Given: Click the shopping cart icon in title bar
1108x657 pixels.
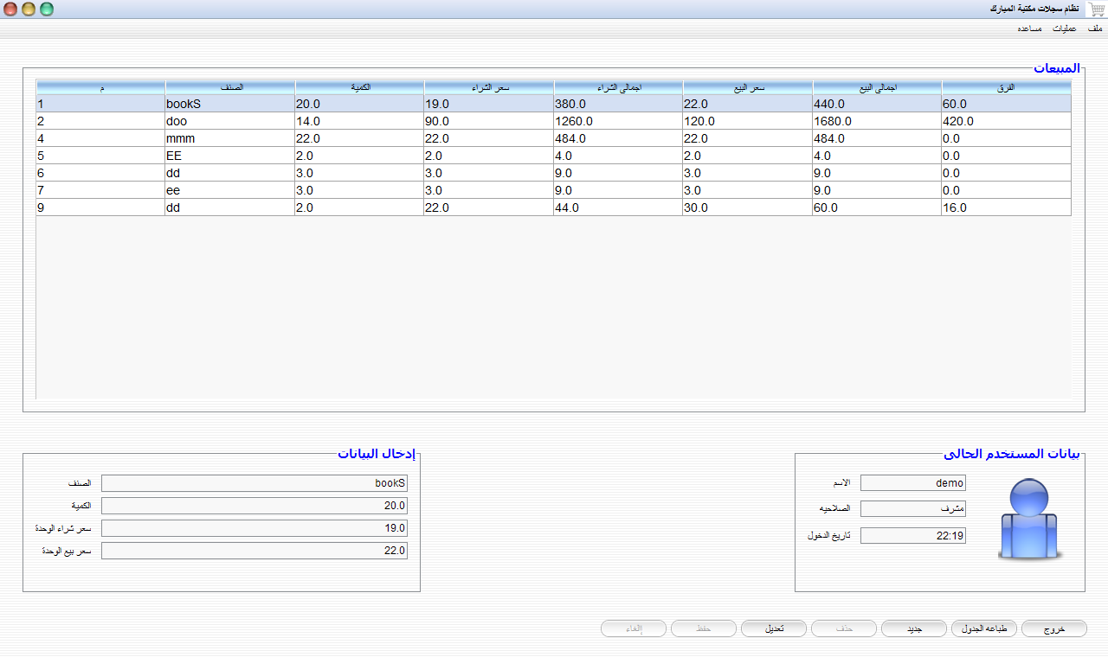Looking at the screenshot, I should point(1096,9).
